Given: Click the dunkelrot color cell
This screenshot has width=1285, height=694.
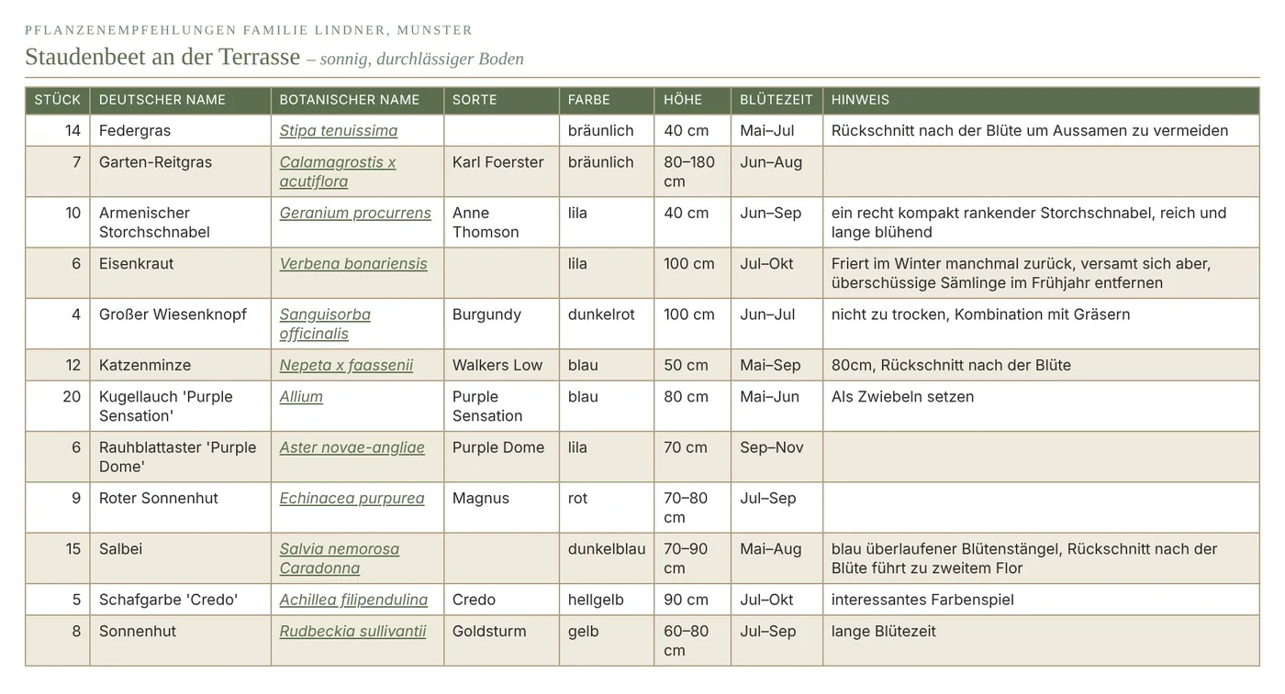Looking at the screenshot, I should (x=607, y=324).
